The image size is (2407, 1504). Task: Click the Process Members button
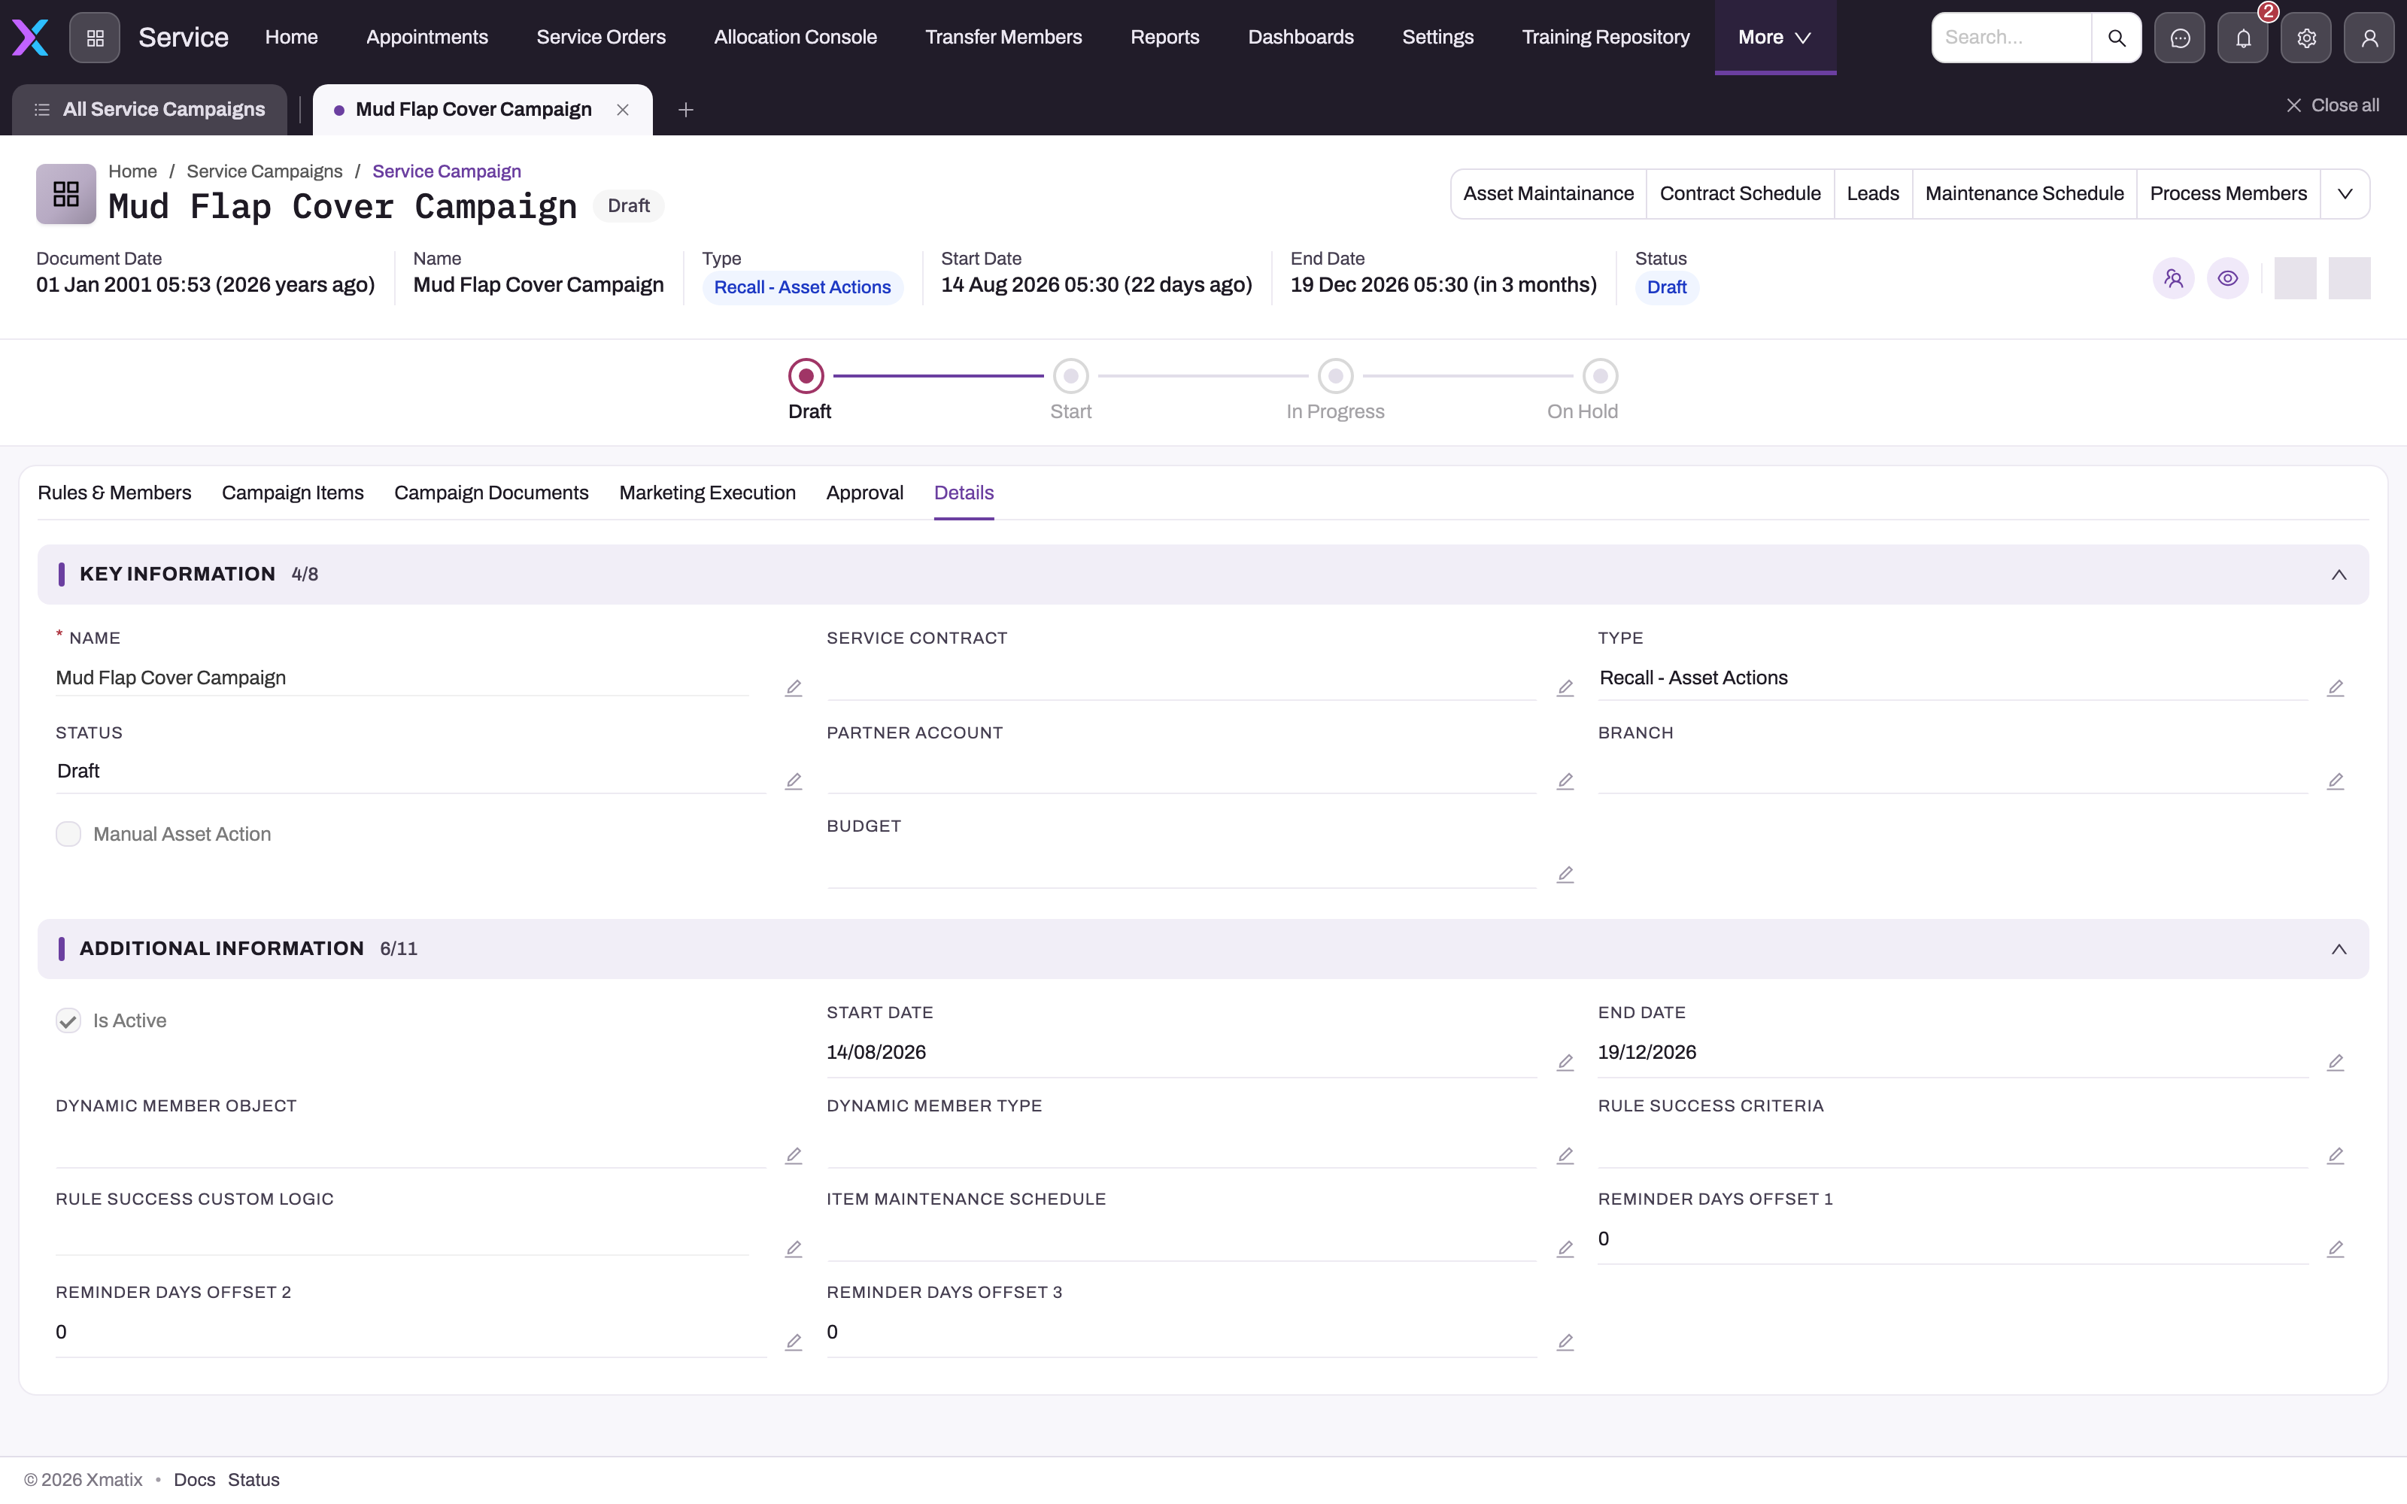pos(2228,194)
